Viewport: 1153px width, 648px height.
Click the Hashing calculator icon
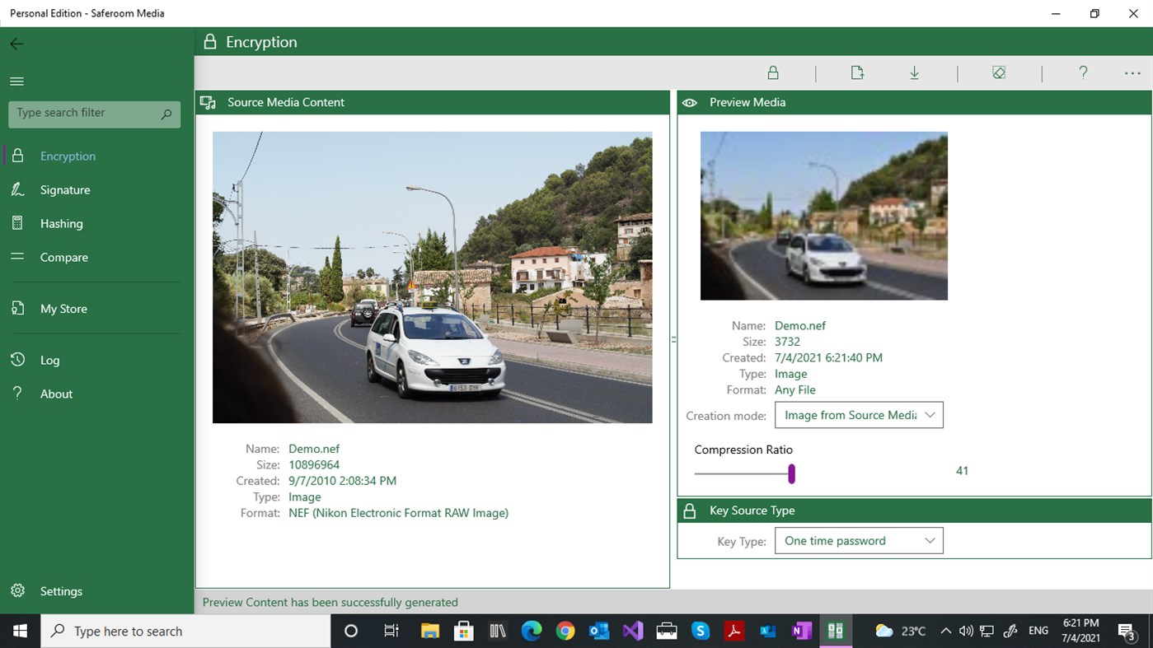(x=17, y=223)
